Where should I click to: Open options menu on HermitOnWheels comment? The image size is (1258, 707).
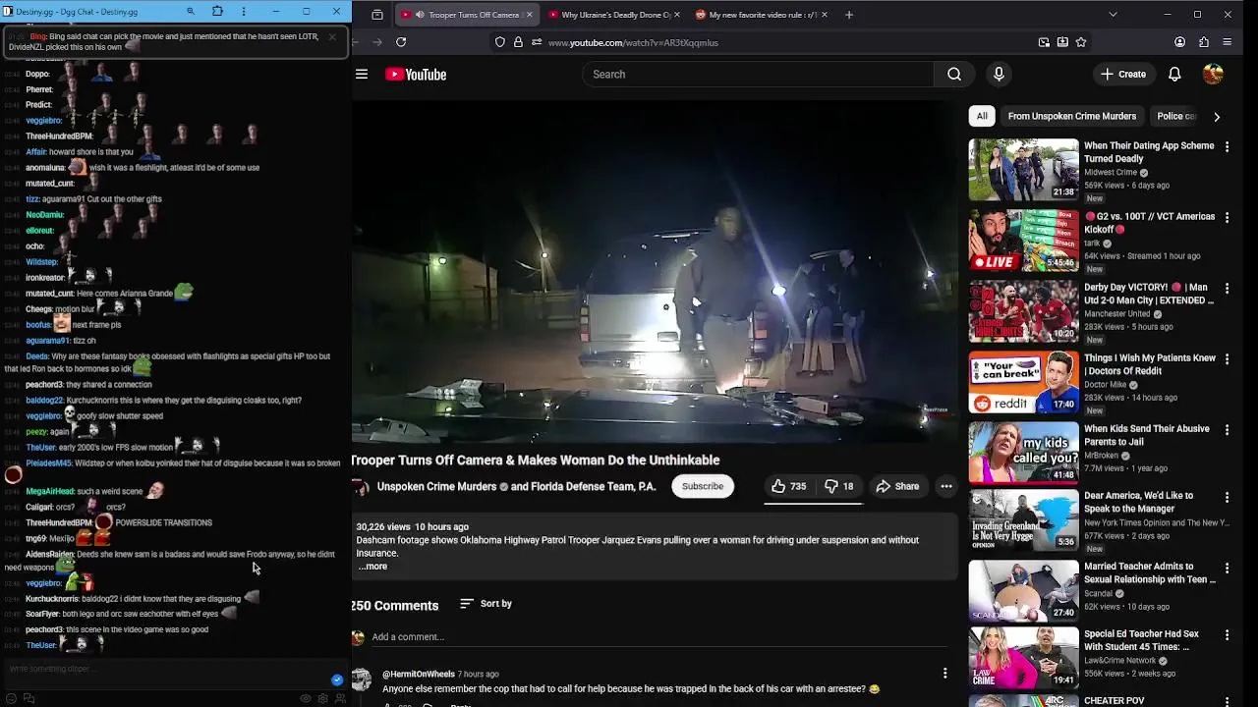944,674
